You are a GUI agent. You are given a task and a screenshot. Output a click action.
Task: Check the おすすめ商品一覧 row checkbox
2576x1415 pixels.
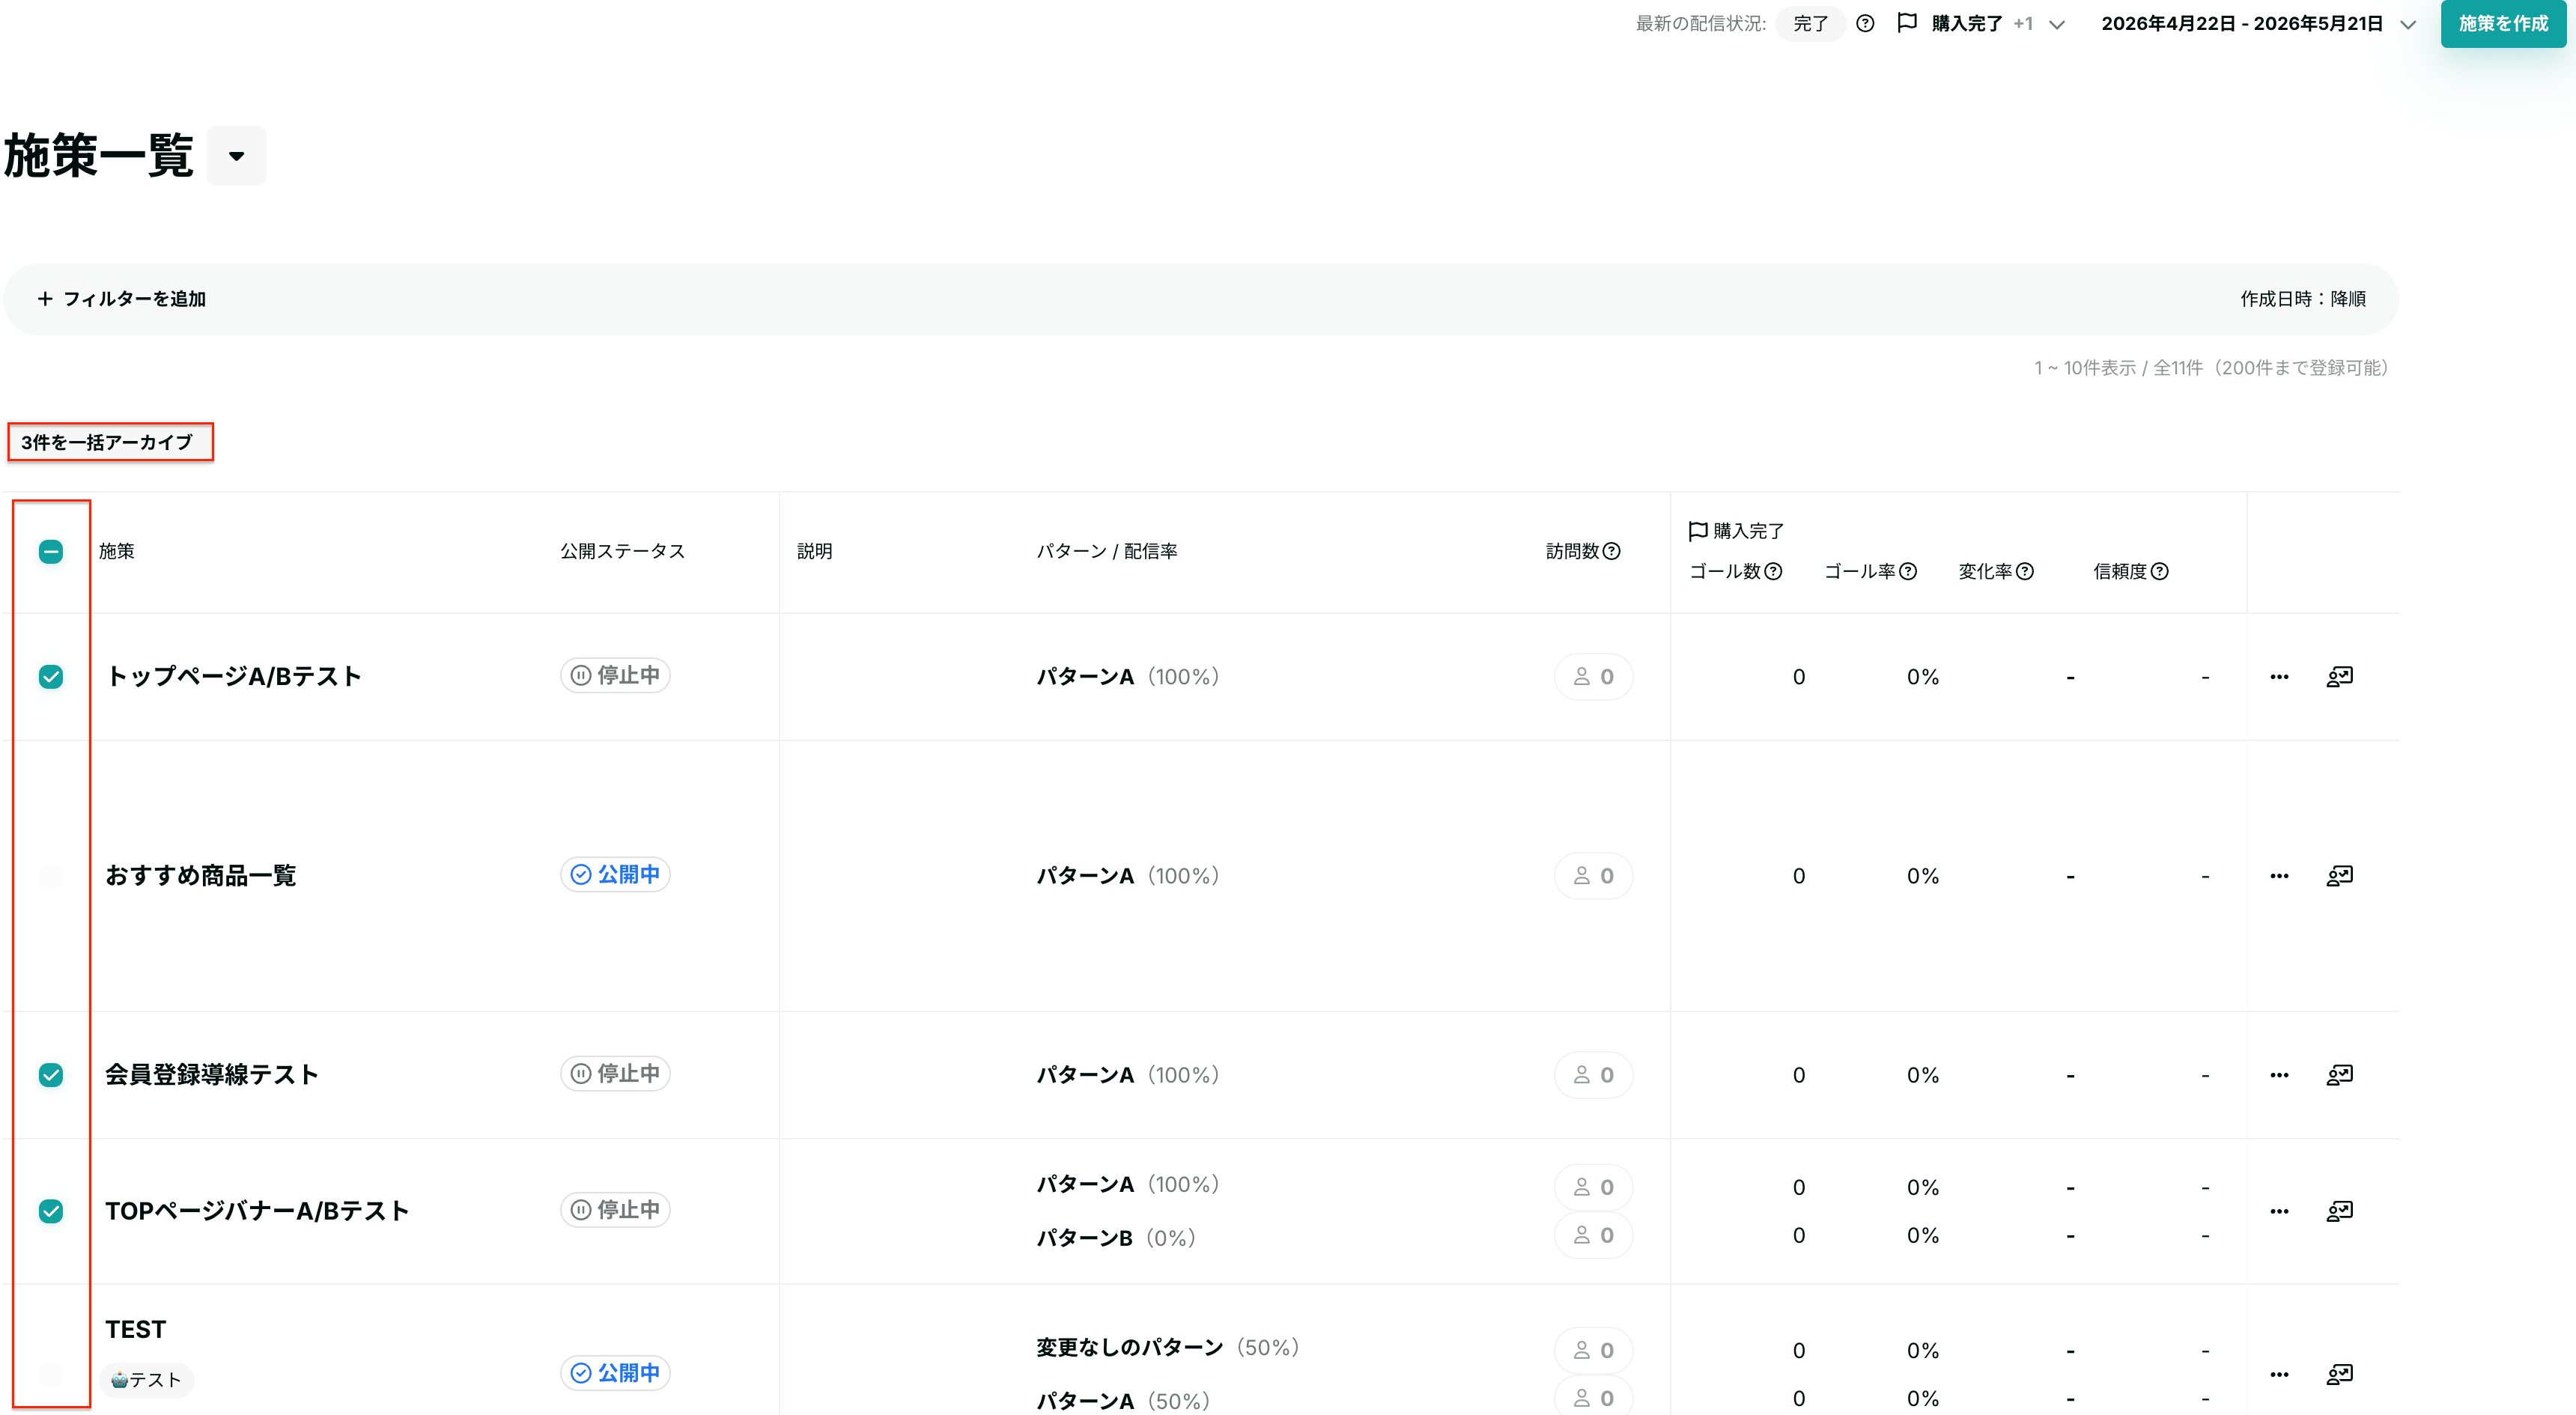coord(51,876)
